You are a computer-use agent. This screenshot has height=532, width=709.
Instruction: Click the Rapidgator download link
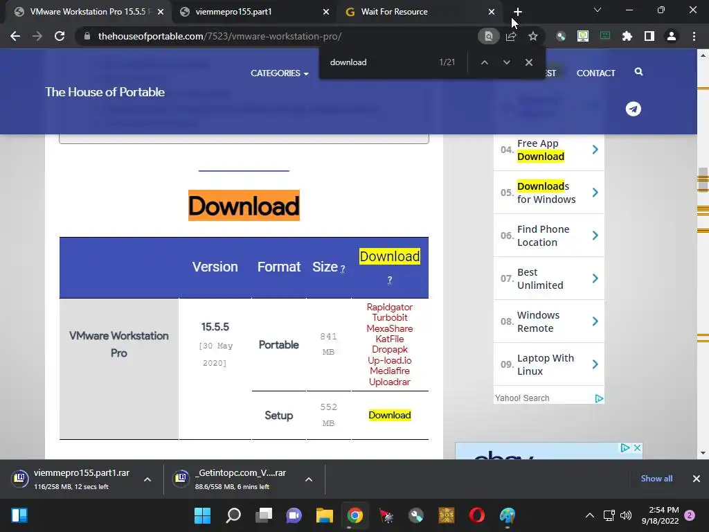389,307
